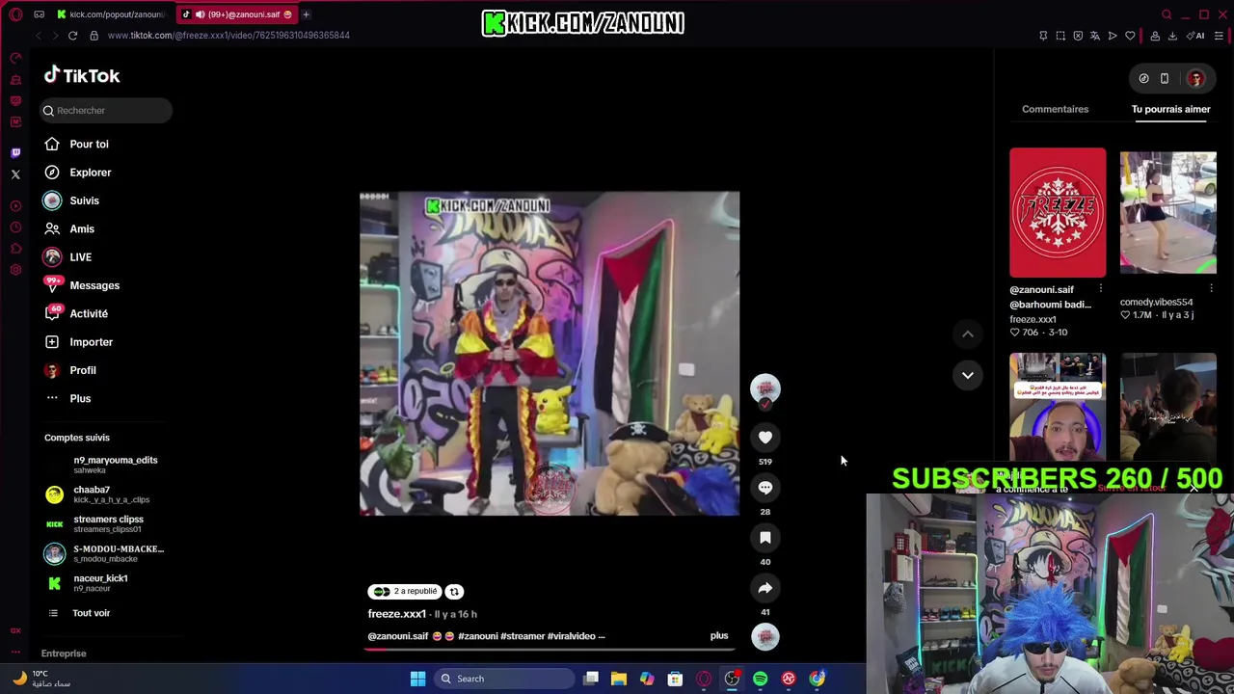Open options for the FREEZE video card

[x=1101, y=288]
